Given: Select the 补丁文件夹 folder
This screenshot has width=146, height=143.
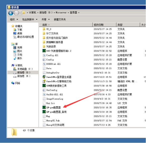Looking at the screenshot, I should 50,34.
